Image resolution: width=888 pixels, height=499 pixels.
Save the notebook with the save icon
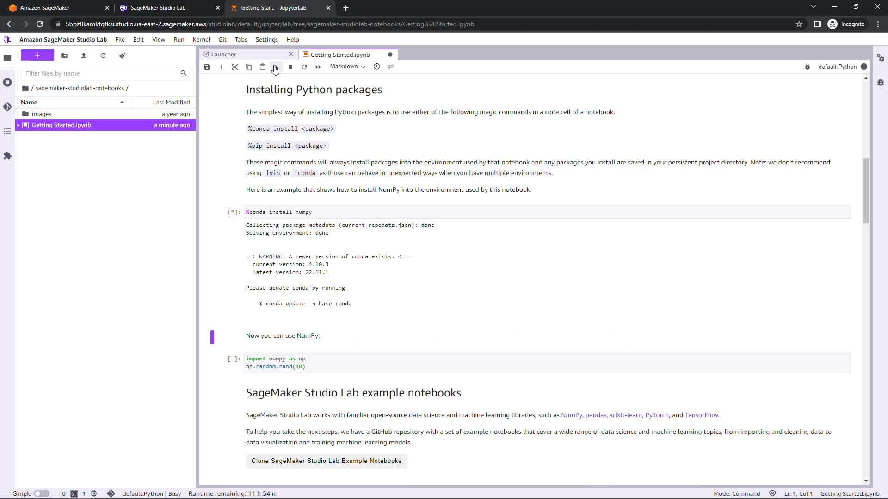[207, 67]
